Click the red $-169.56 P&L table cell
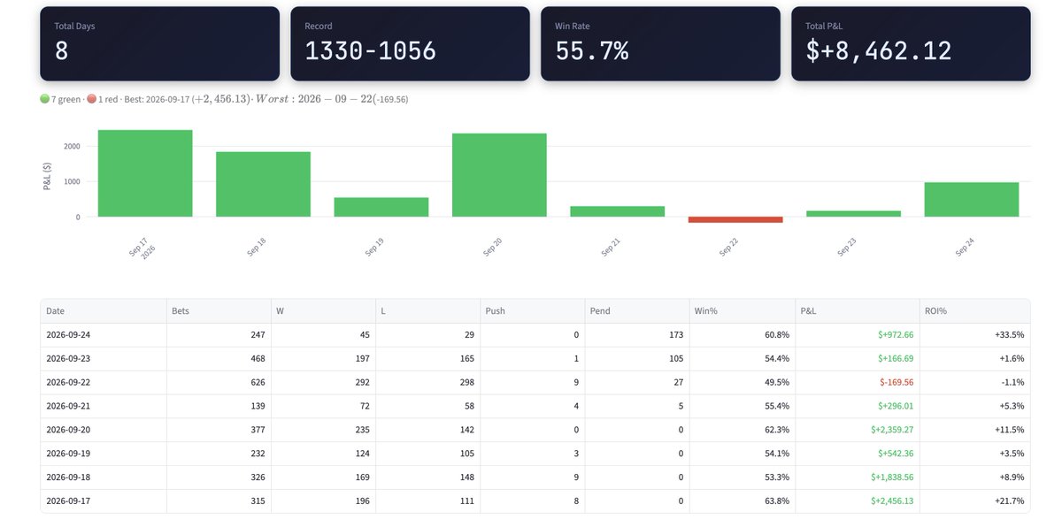This screenshot has height=527, width=1062. (x=858, y=383)
